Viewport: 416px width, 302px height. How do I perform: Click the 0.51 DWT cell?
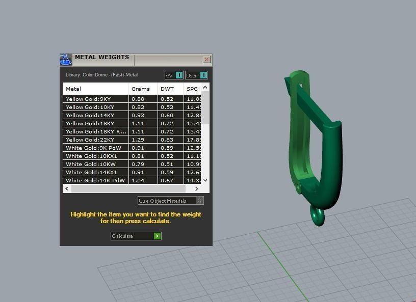171,164
